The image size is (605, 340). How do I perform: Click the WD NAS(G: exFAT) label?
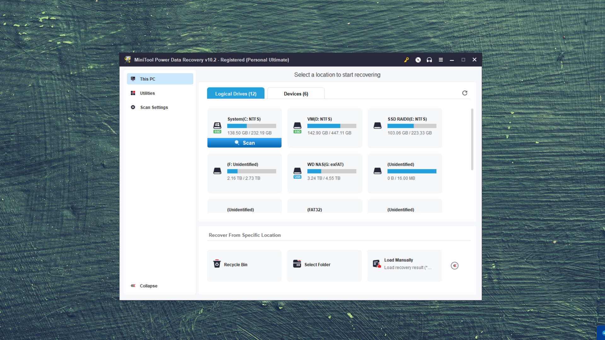click(326, 164)
